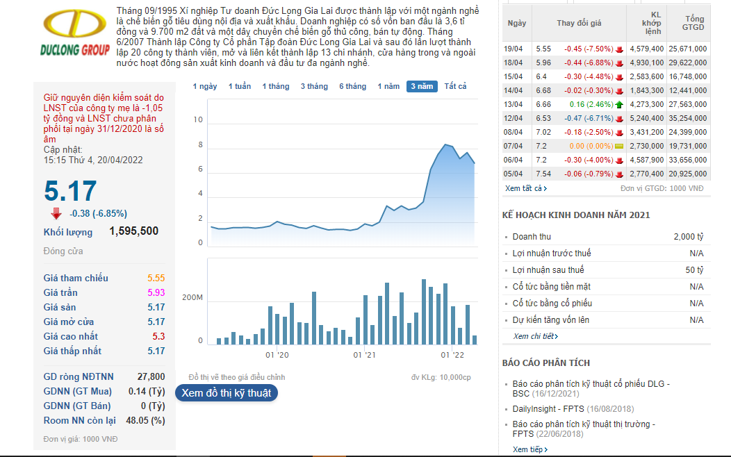
Task: Click down arrow icon in 14/04 row
Action: tap(619, 91)
